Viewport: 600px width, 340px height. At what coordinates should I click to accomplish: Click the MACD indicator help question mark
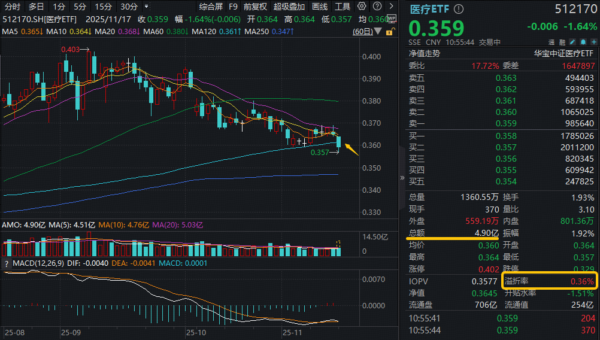pyautogui.click(x=7, y=264)
